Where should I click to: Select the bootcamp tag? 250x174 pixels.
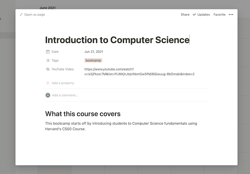tap(93, 60)
